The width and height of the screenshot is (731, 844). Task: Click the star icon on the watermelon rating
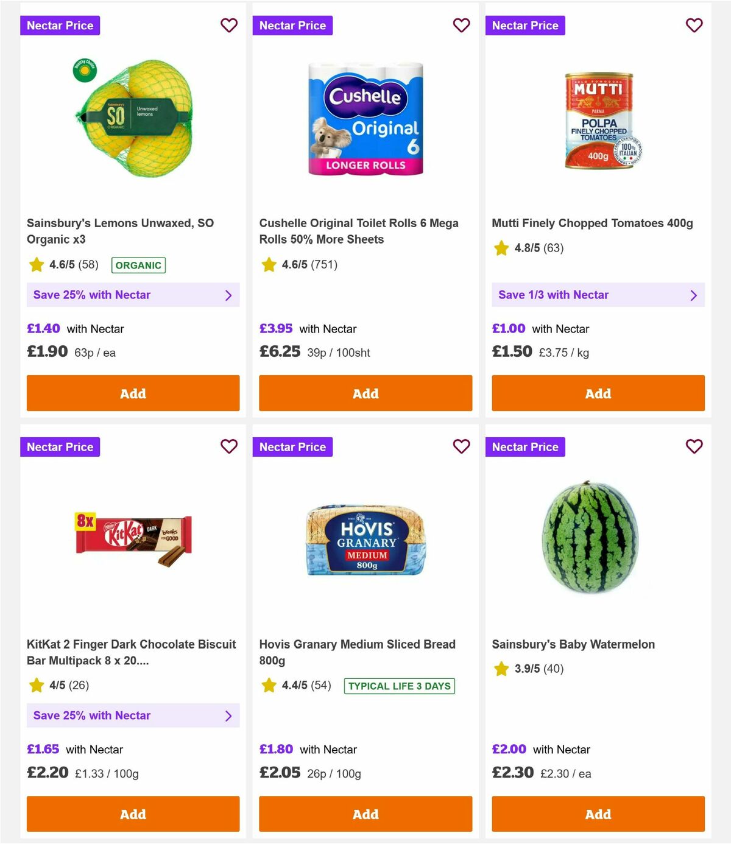point(501,668)
